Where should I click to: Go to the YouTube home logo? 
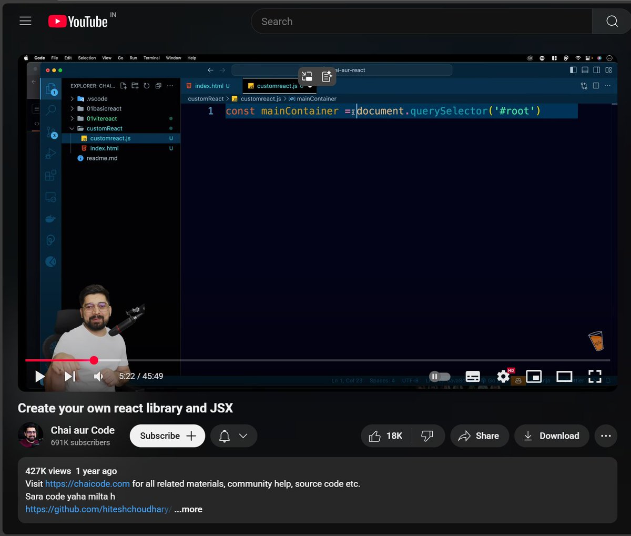[78, 21]
